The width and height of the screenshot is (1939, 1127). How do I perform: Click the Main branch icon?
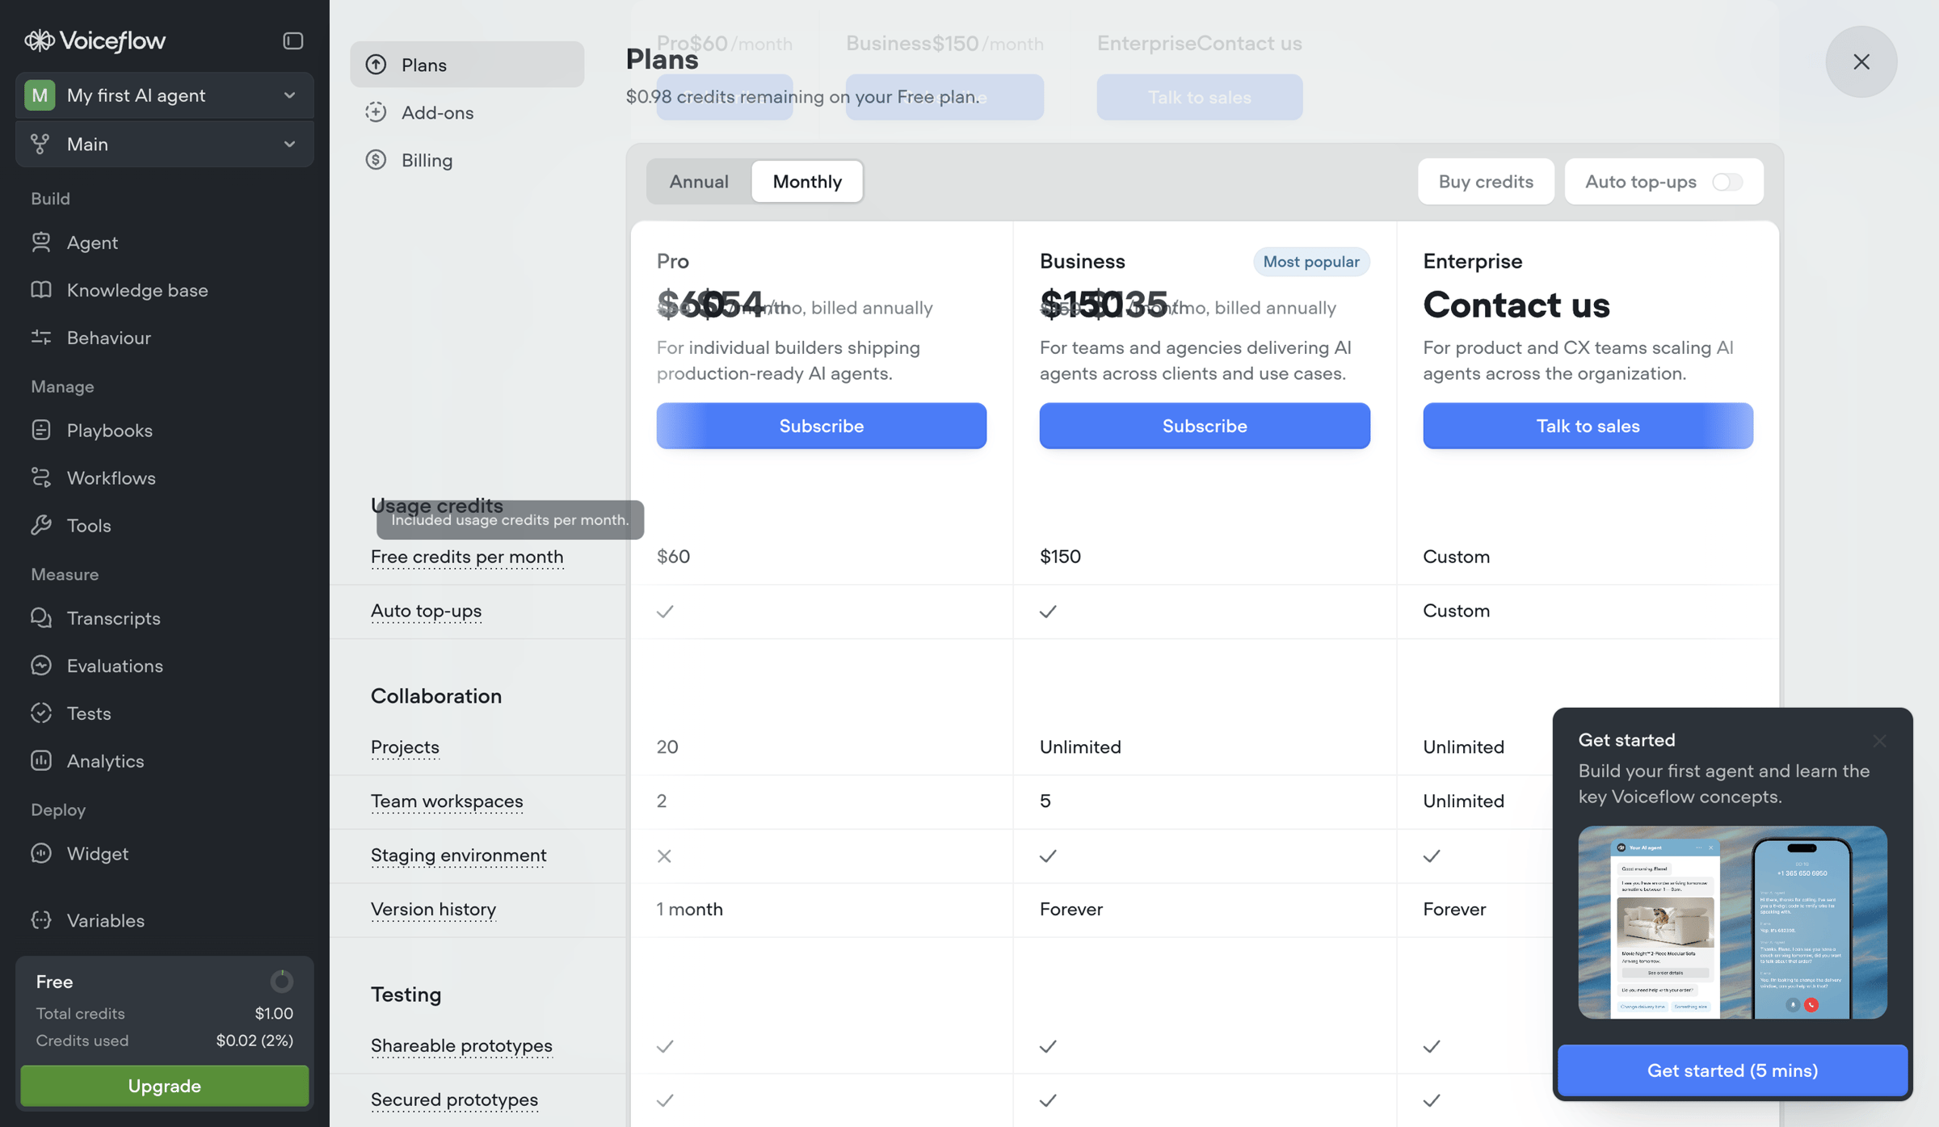pyautogui.click(x=40, y=144)
